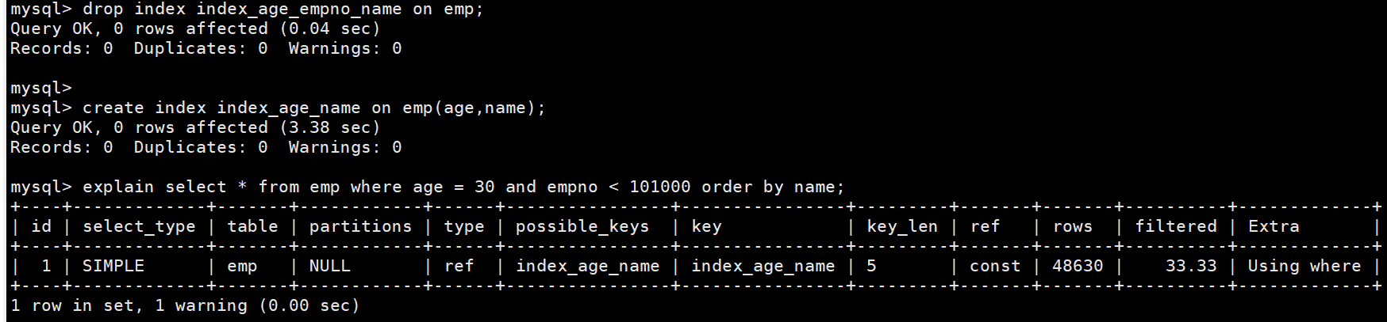Click the Extra column header
This screenshot has height=322, width=1387.
(x=1274, y=227)
